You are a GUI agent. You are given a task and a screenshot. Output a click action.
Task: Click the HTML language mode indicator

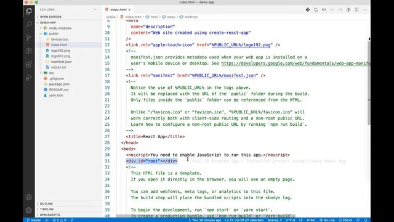(311, 220)
